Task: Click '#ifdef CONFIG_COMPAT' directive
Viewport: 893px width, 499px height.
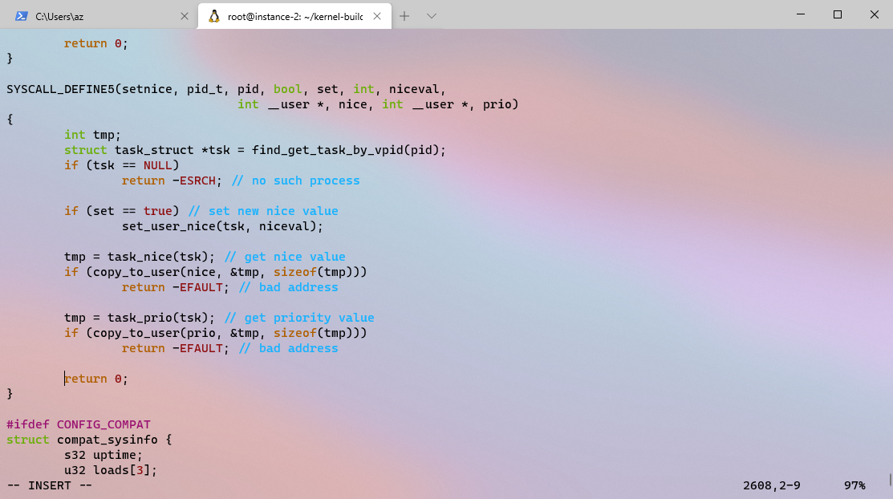Action: [x=79, y=424]
